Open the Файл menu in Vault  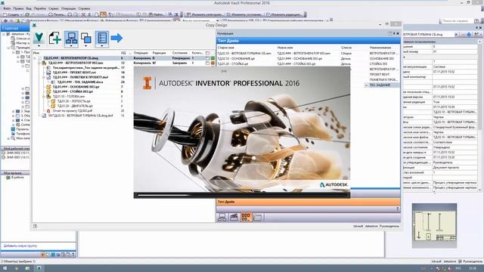click(x=7, y=8)
